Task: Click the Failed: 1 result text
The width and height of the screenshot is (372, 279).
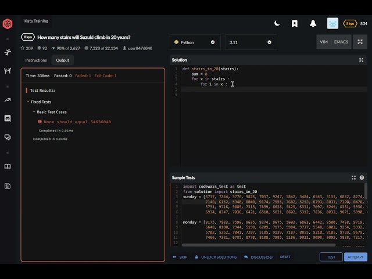Action: [x=83, y=76]
